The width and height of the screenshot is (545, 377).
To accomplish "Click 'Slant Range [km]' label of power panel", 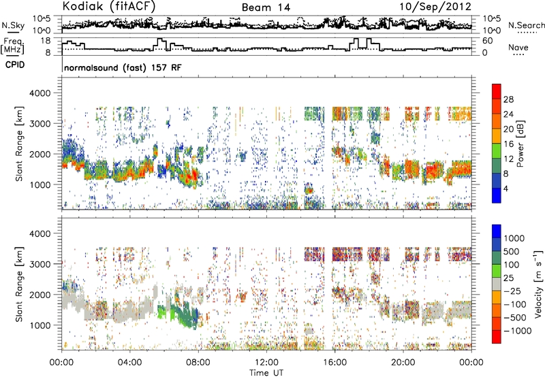I will point(19,144).
